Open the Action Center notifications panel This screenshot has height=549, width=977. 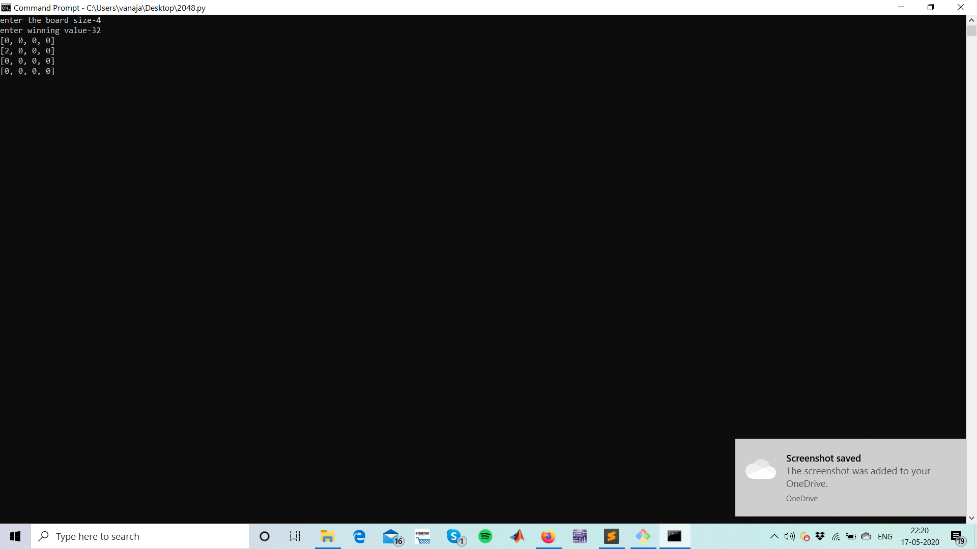[x=957, y=536]
